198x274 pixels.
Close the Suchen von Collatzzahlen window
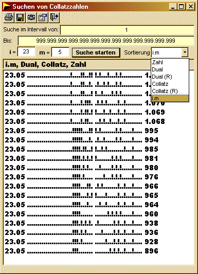(190, 7)
